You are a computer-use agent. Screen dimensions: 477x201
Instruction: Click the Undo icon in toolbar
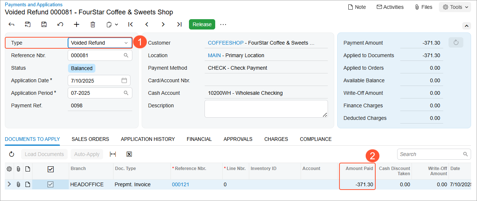[60, 24]
